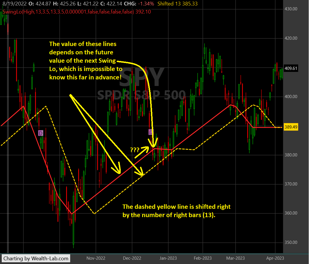Click the 430.00 price axis label

[x=291, y=9]
